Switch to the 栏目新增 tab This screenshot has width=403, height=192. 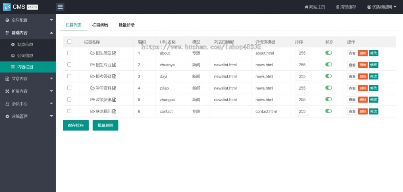[x=100, y=25]
